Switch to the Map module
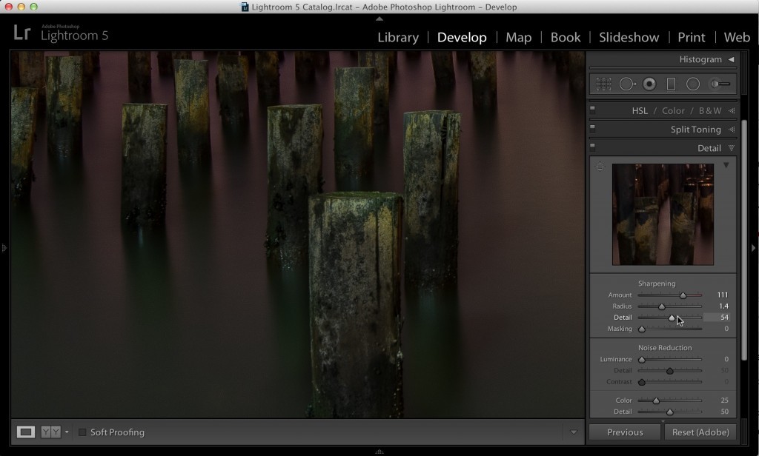The image size is (759, 456). pyautogui.click(x=518, y=37)
